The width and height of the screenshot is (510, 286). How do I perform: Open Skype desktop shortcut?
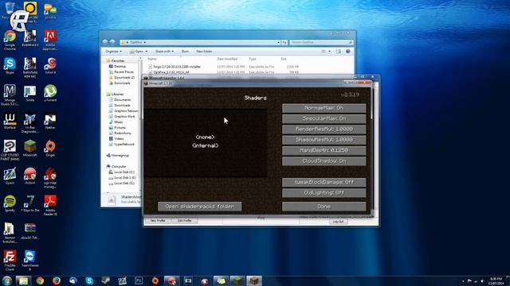click(x=10, y=66)
